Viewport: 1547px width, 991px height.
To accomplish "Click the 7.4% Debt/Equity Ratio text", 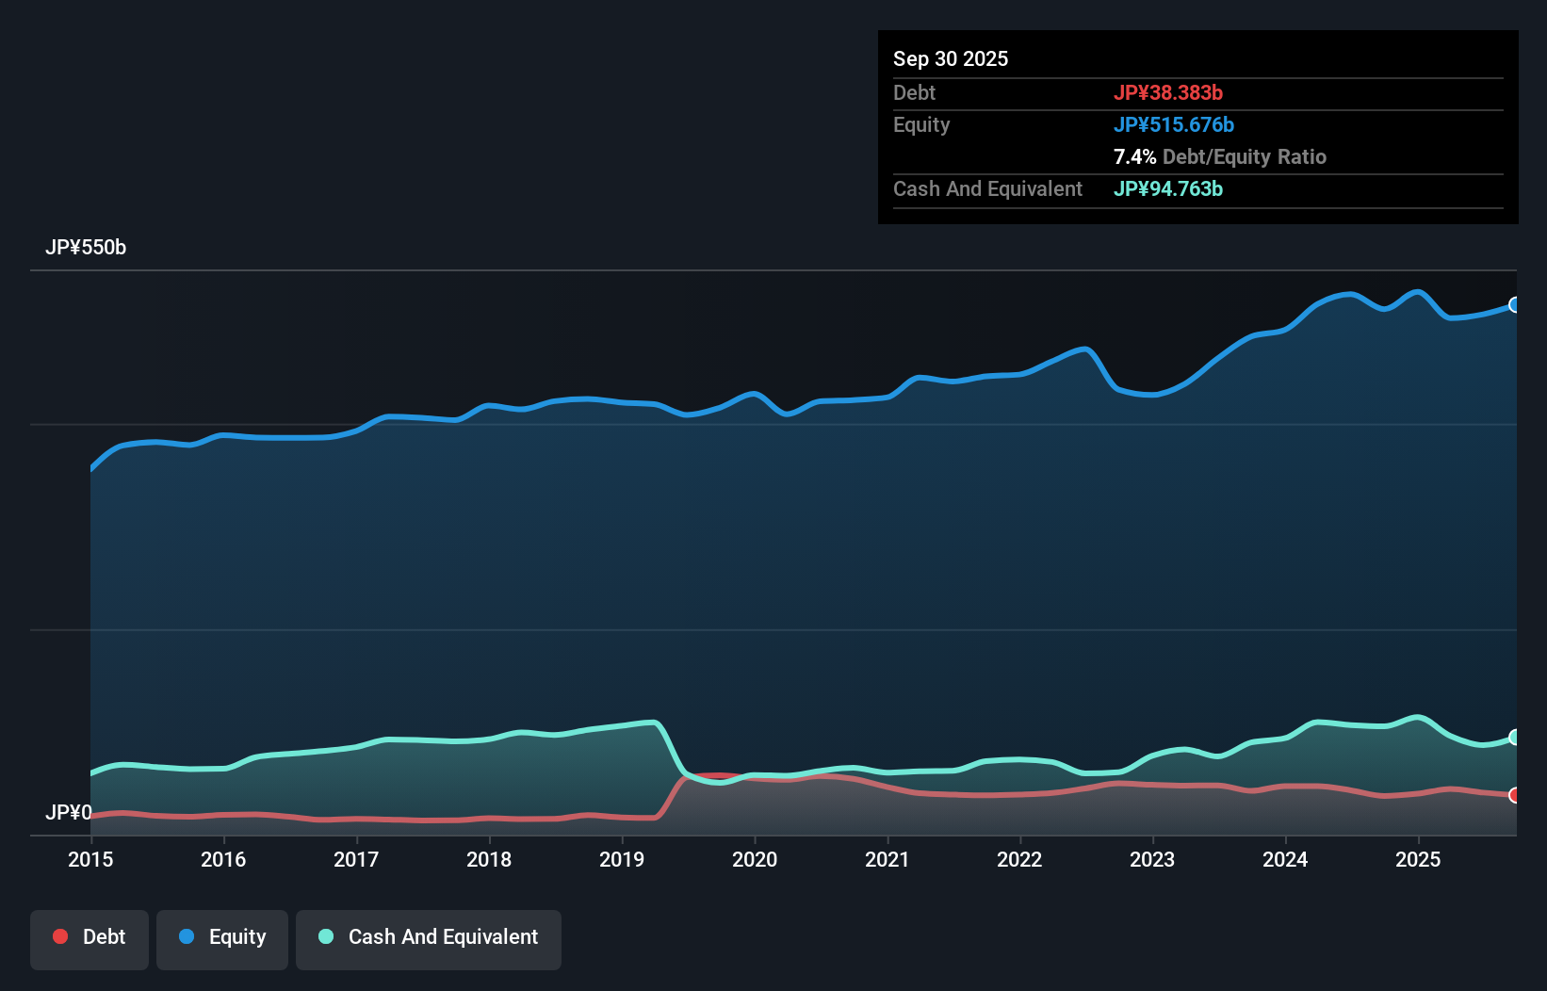I will (1220, 156).
